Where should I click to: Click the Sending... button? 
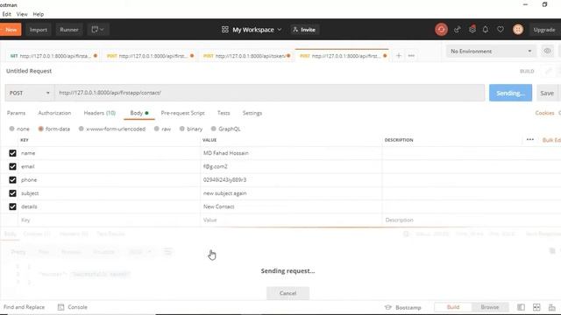pyautogui.click(x=510, y=93)
